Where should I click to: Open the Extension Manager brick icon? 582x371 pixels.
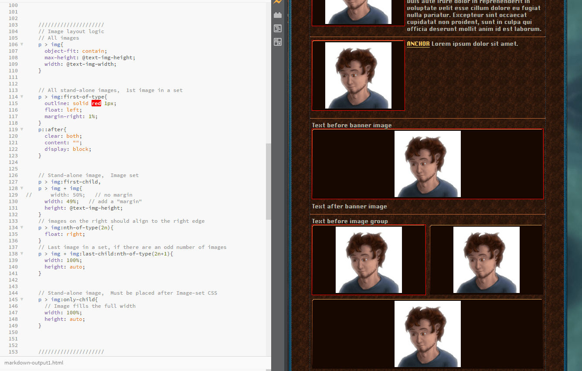[x=278, y=15]
